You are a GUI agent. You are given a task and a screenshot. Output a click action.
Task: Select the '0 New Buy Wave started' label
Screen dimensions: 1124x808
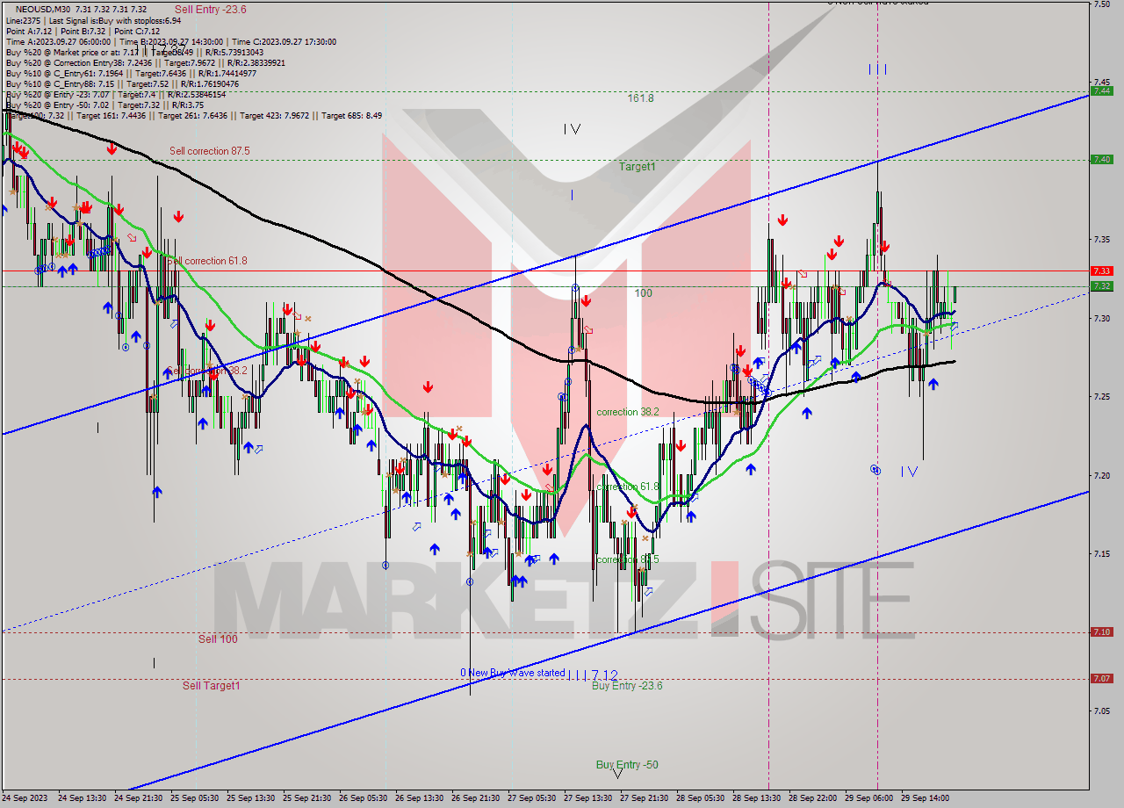tap(513, 673)
